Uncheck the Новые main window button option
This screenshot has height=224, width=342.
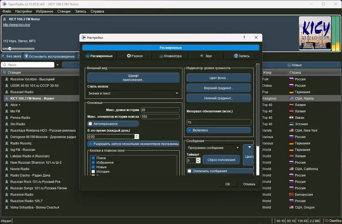pyautogui.click(x=93, y=167)
